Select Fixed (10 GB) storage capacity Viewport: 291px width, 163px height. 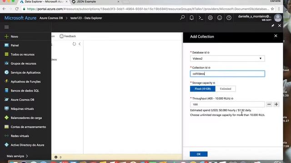coord(203,89)
